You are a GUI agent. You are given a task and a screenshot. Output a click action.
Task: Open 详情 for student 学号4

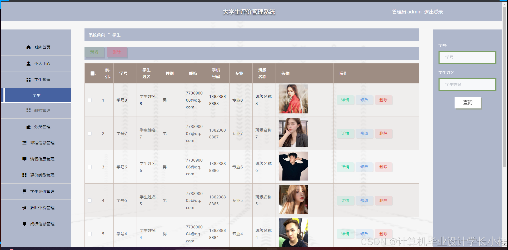tap(345, 234)
